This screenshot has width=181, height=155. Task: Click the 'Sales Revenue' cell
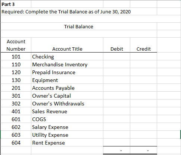(67, 111)
